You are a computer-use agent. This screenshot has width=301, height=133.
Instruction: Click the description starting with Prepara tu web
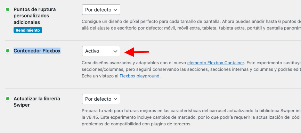point(192,117)
